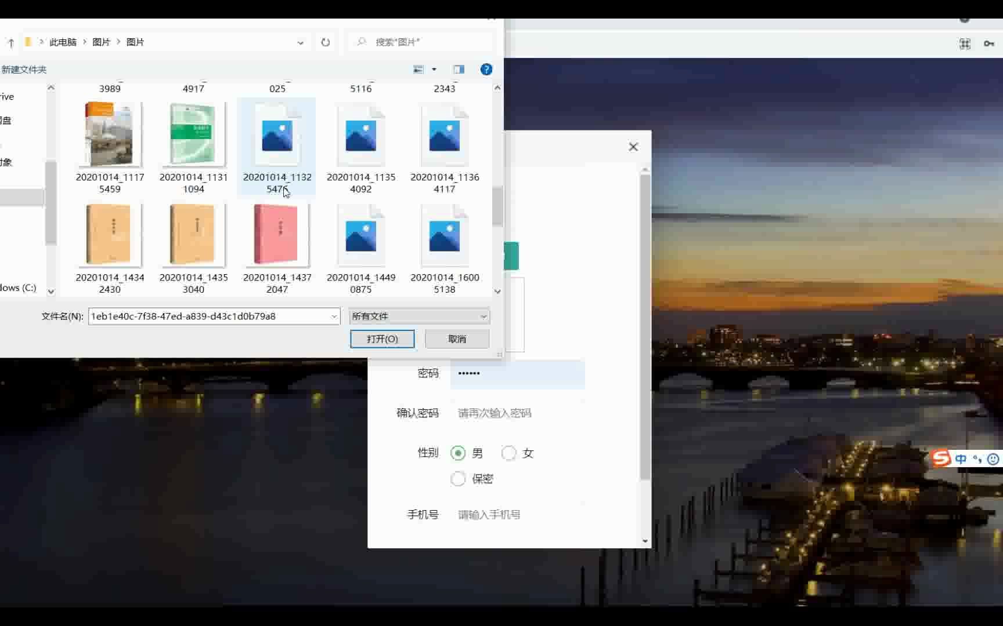Click the keyboard icon on the input bar

[977, 459]
